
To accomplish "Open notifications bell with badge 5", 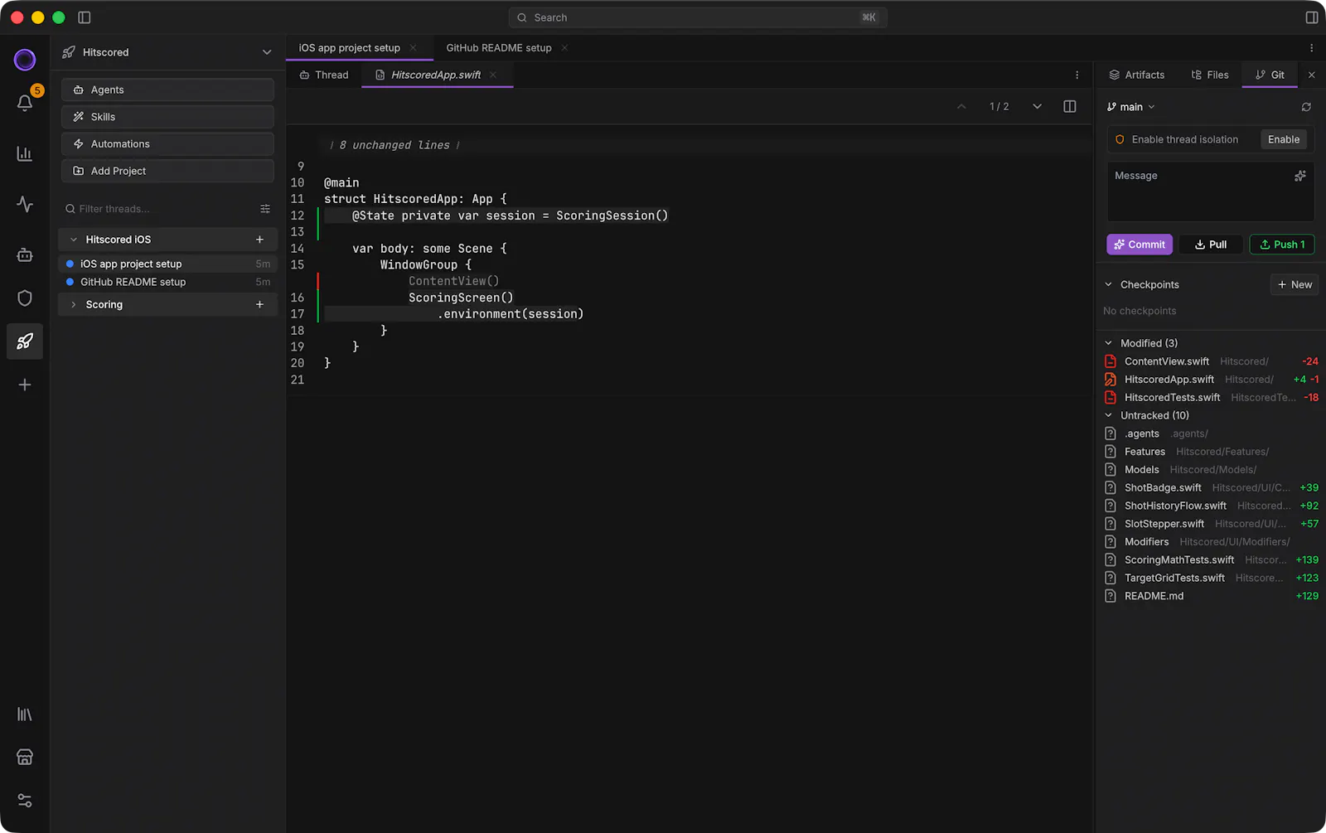I will click(x=25, y=102).
